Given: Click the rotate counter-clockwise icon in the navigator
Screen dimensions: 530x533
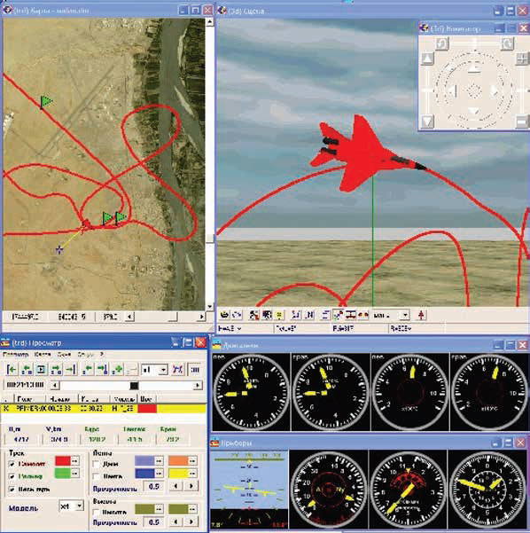Looking at the screenshot, I should coord(442,43).
